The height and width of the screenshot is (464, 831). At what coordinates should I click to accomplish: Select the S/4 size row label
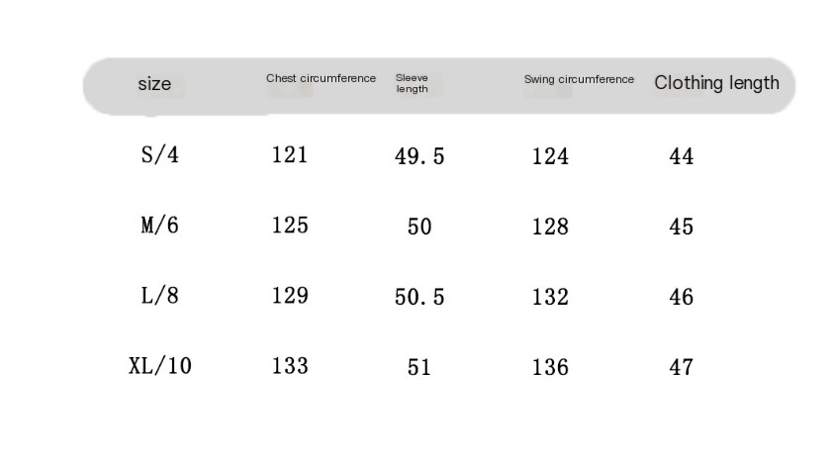pos(159,155)
